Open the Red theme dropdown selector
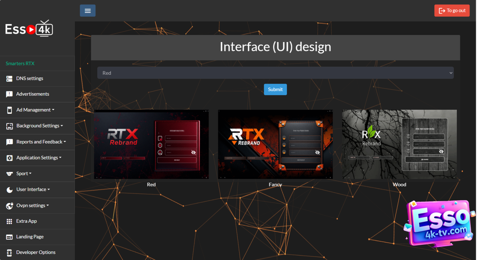 [x=275, y=73]
